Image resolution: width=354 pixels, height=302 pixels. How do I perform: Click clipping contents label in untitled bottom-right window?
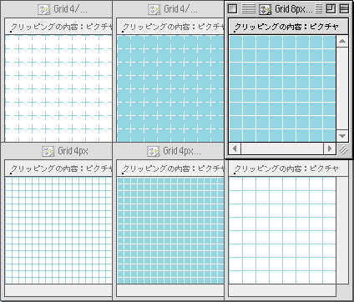(x=286, y=169)
